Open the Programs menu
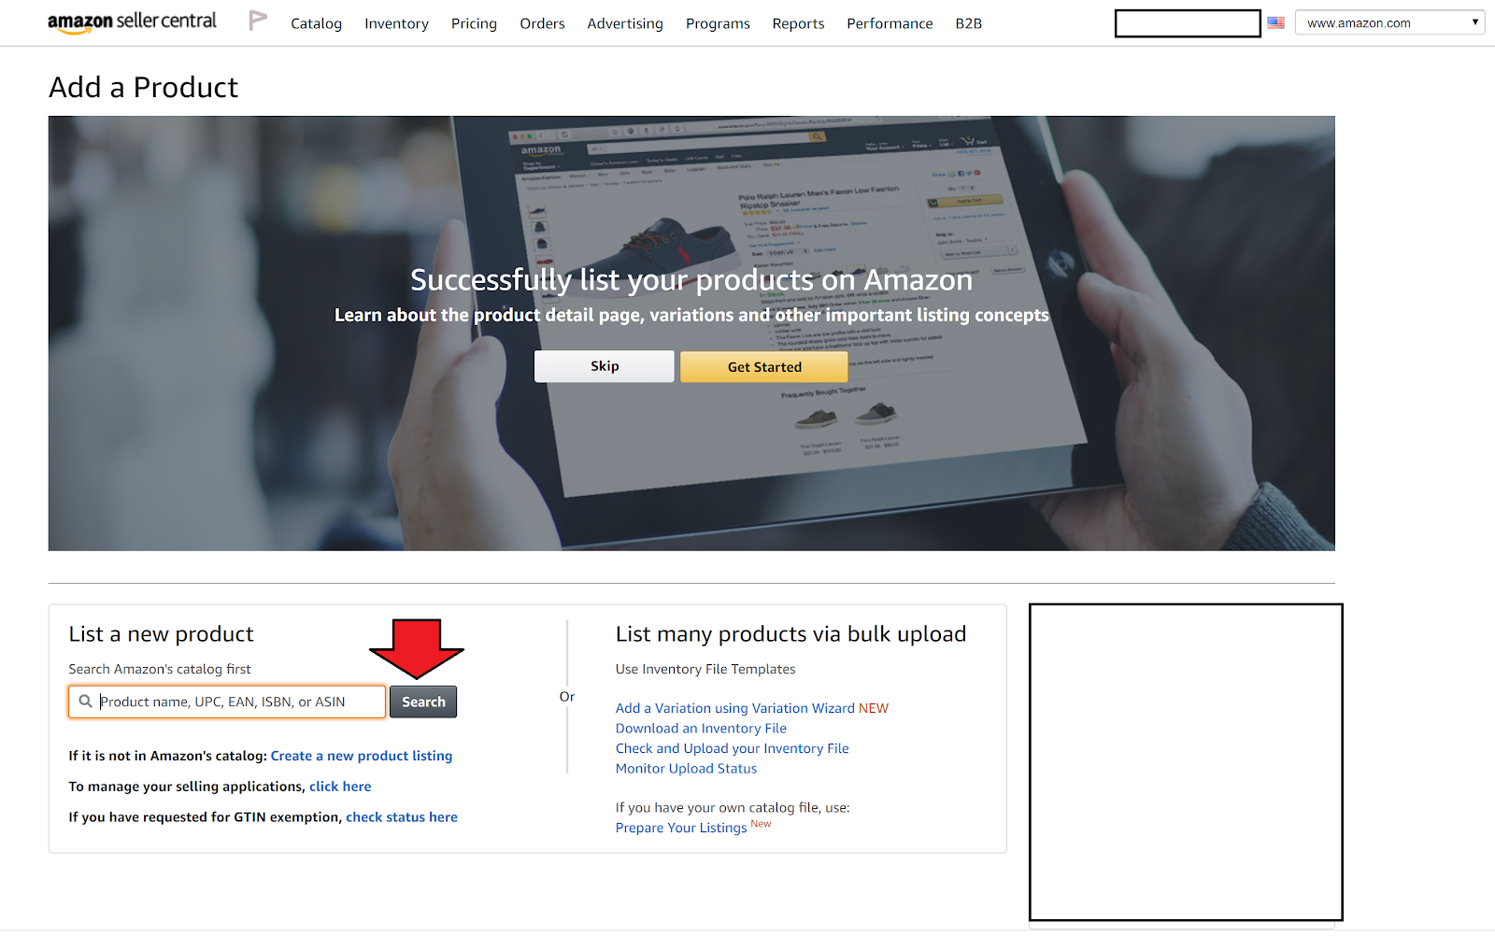This screenshot has height=936, width=1495. pos(718,23)
